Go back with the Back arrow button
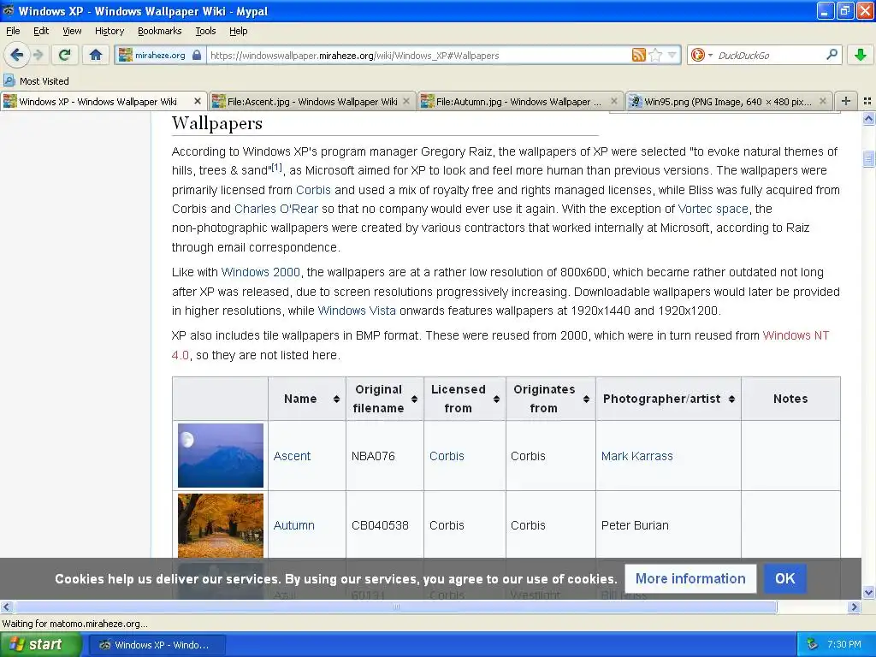 [x=17, y=55]
